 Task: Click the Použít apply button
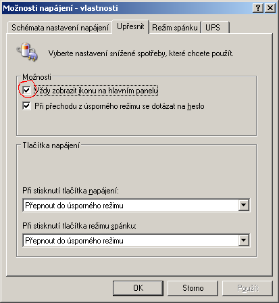[247, 288]
